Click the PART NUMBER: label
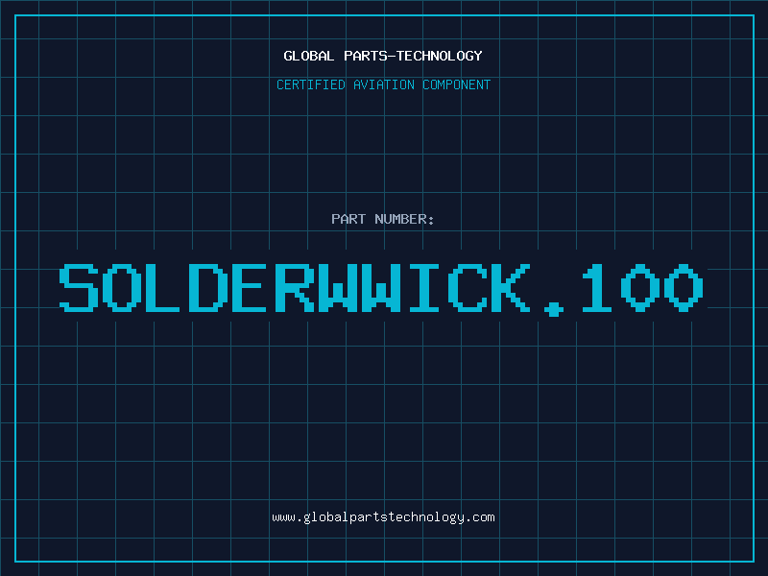The height and width of the screenshot is (576, 768). click(x=383, y=219)
